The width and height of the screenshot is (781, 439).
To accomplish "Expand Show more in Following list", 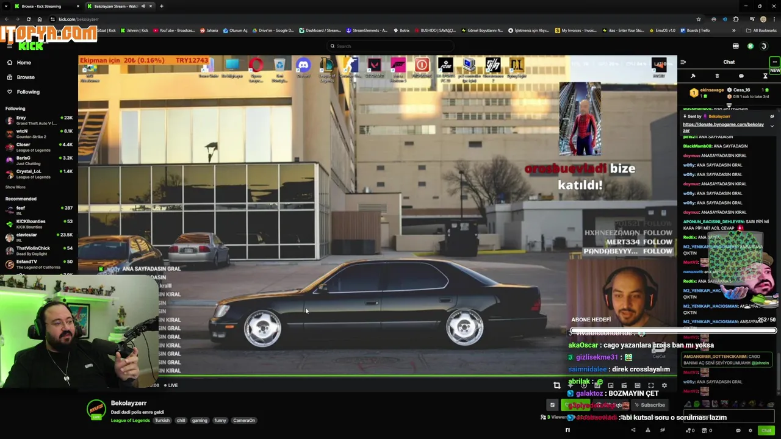I will (15, 187).
